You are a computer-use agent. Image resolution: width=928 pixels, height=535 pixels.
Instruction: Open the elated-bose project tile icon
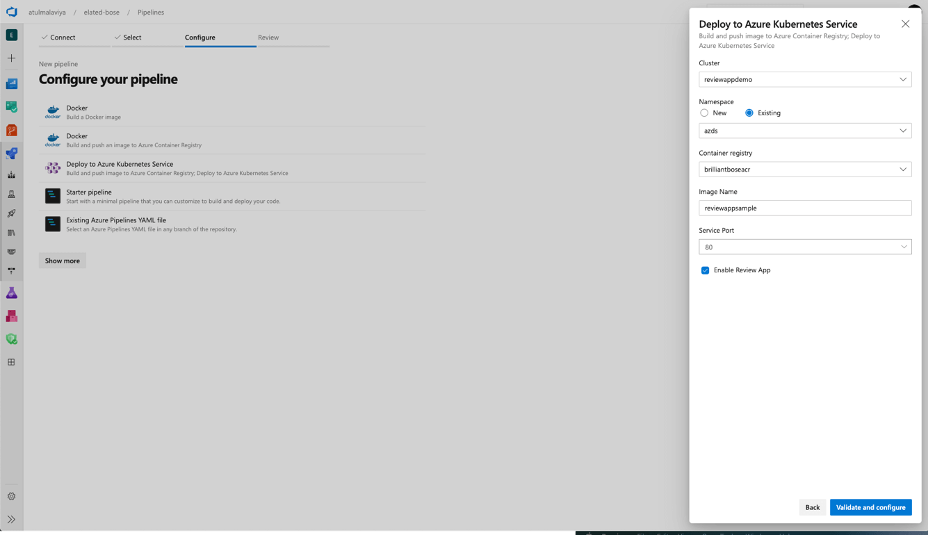12,35
